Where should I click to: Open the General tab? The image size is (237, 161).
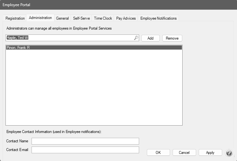62,18
